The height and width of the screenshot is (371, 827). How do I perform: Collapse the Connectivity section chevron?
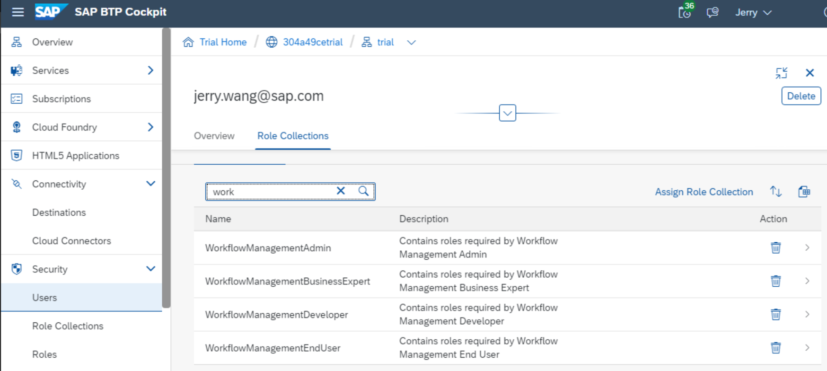150,184
